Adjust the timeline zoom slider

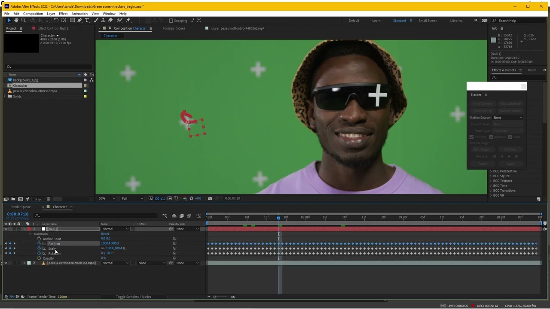(x=215, y=297)
